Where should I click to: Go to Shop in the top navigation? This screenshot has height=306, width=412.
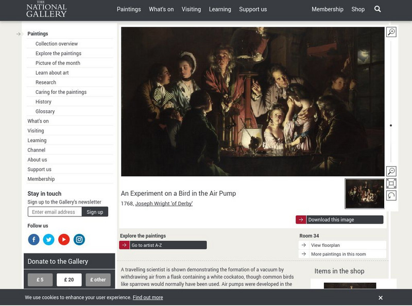(358, 9)
